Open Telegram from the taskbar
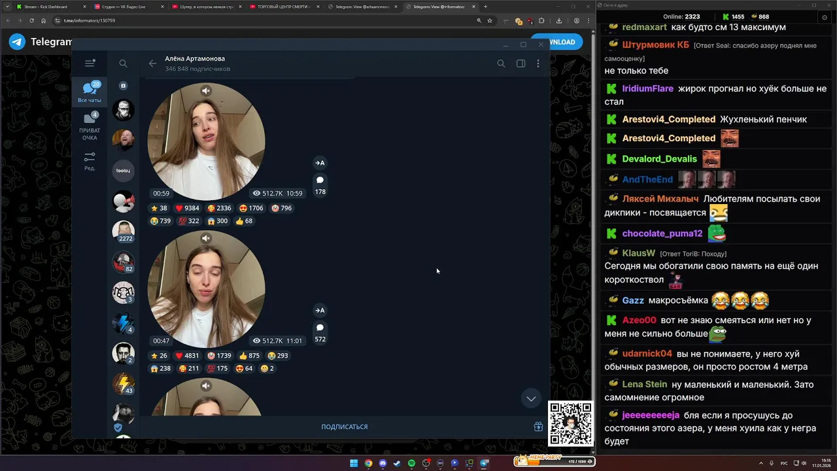837x471 pixels. pos(484,463)
